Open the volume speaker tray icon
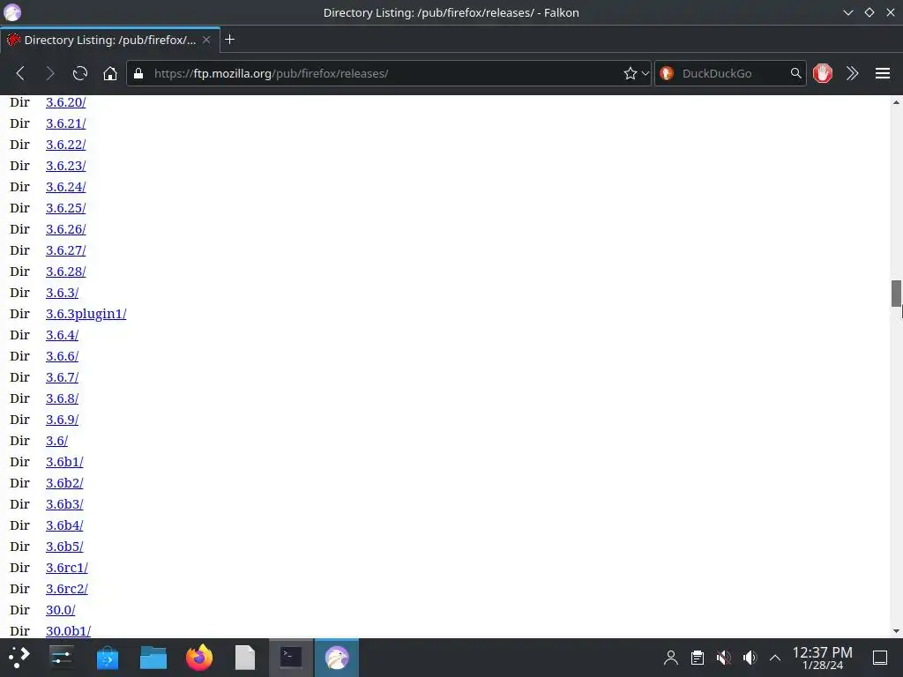This screenshot has width=903, height=677. [x=750, y=658]
